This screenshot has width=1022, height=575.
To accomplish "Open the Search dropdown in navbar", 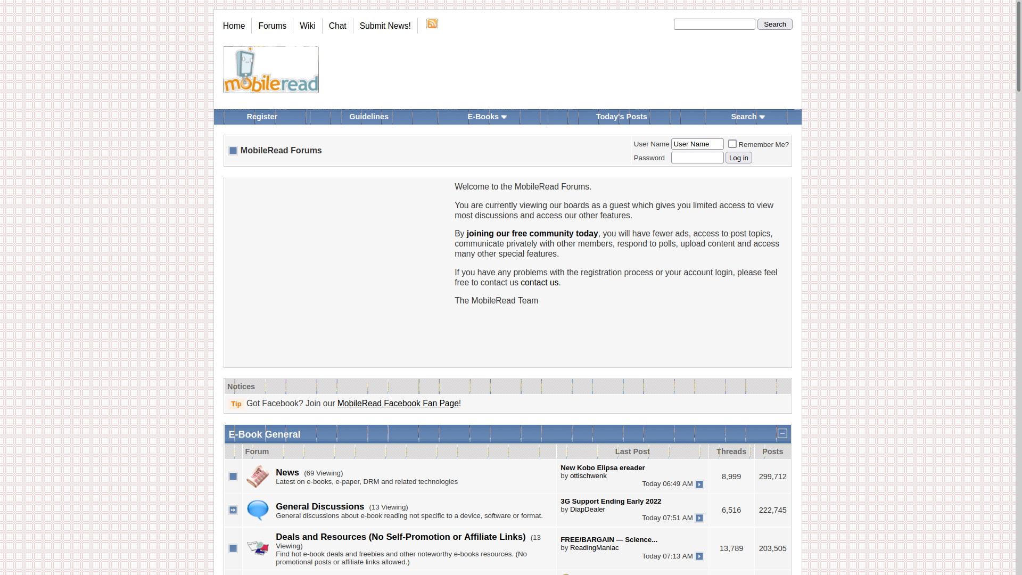I will [x=747, y=117].
